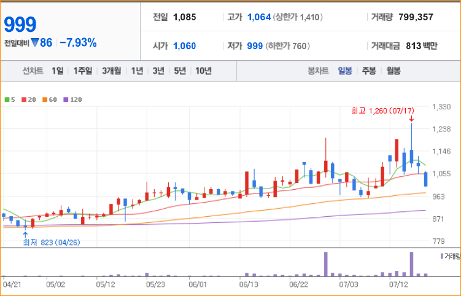Show the 5년 line chart
The width and height of the screenshot is (461, 296).
pos(180,71)
